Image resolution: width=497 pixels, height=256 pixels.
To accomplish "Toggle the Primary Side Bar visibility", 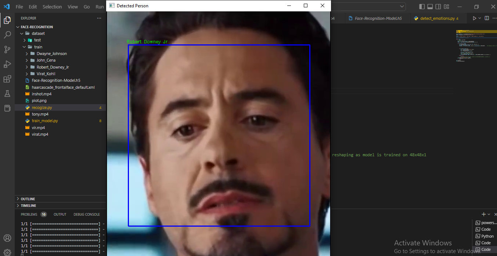I will click(421, 6).
